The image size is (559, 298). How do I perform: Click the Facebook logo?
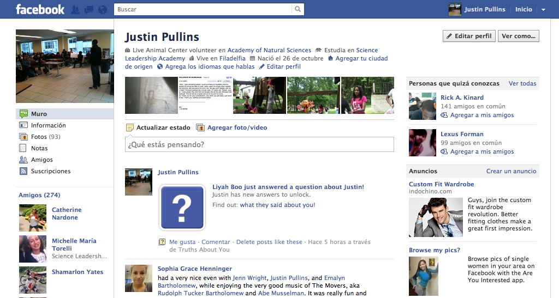click(40, 9)
